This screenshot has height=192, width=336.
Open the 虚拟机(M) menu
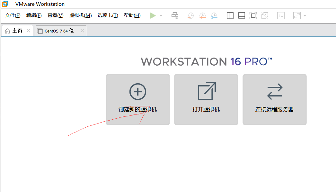[80, 15]
